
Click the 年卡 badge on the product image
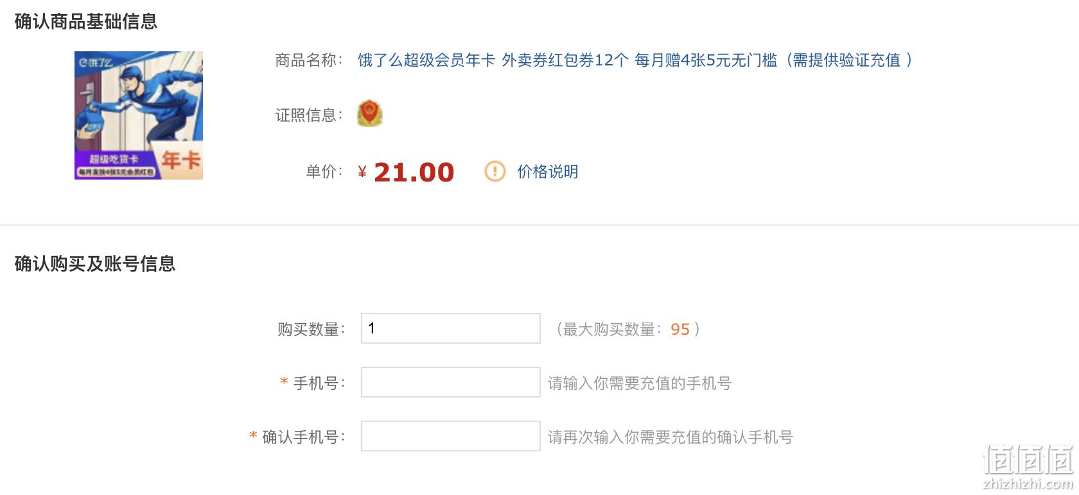click(x=180, y=160)
